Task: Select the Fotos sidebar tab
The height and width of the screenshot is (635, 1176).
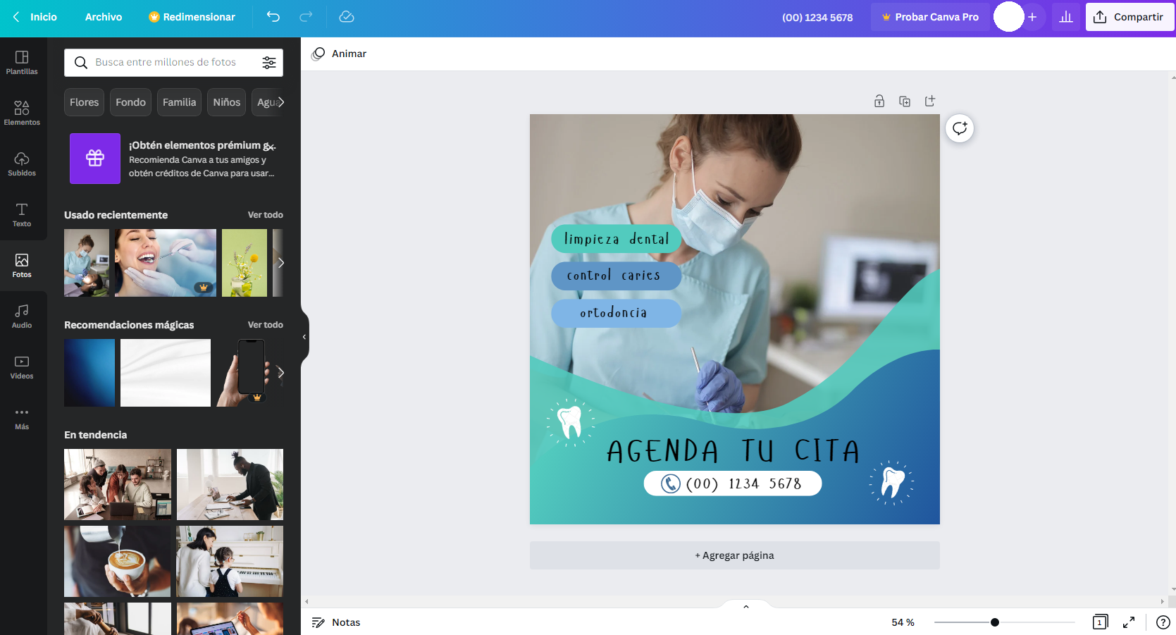Action: [x=22, y=266]
